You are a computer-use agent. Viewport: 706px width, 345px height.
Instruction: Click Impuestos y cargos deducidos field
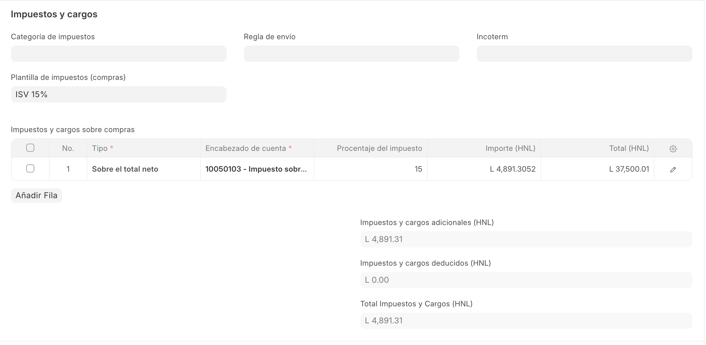526,280
